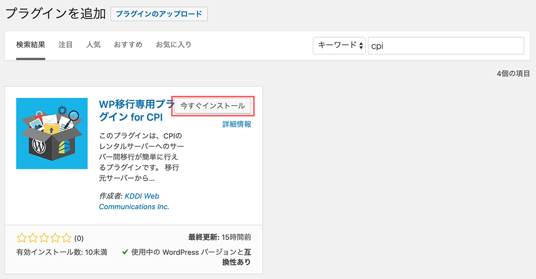536x279 pixels.
Task: Click the 4個の項目 item count text
Action: point(513,74)
